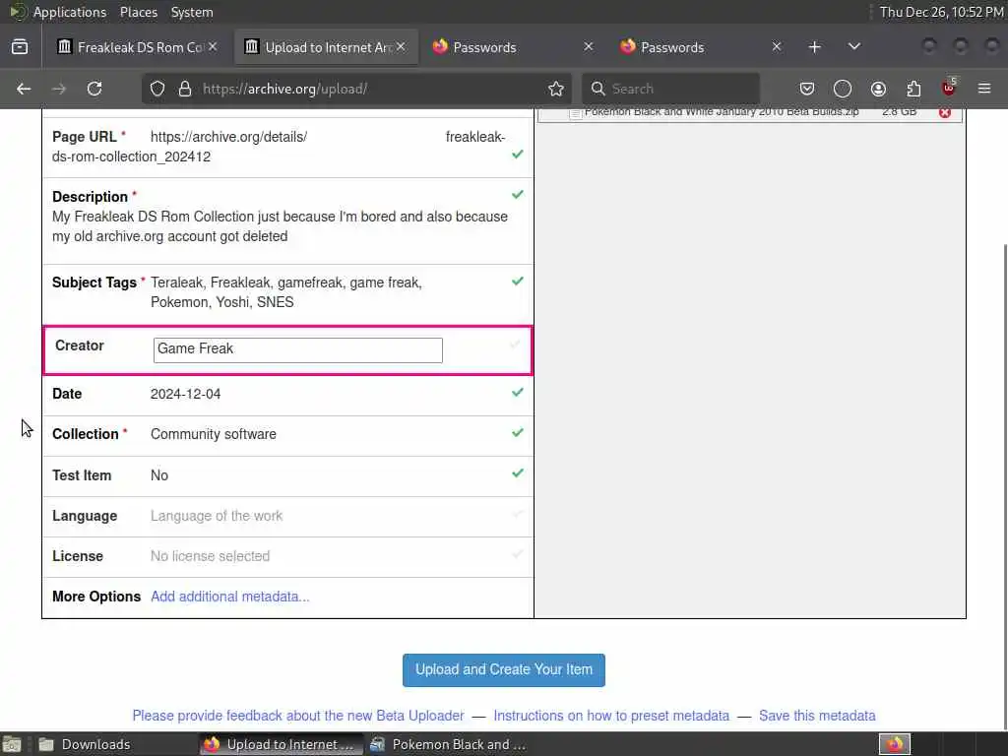Reload the current page
The width and height of the screenshot is (1008, 756).
pos(94,89)
